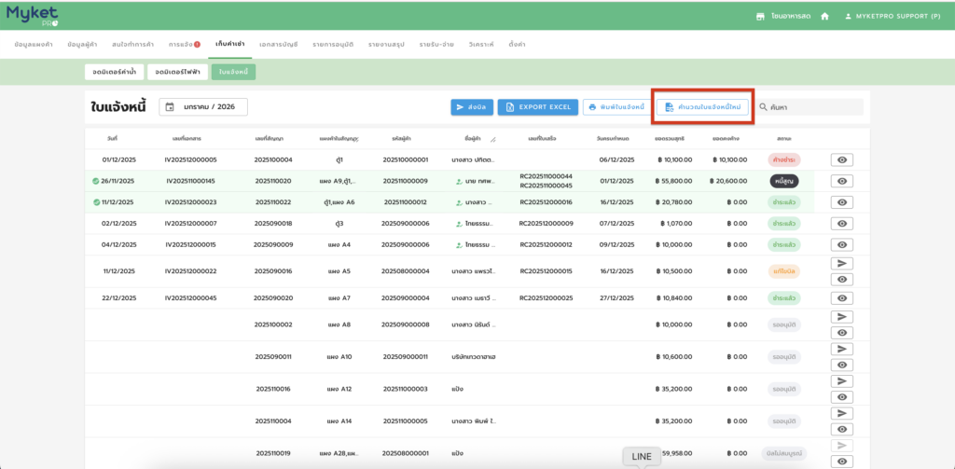Click the คำนวณใบแจ้งหนี้ใหม่ button
The height and width of the screenshot is (469, 955).
(702, 107)
